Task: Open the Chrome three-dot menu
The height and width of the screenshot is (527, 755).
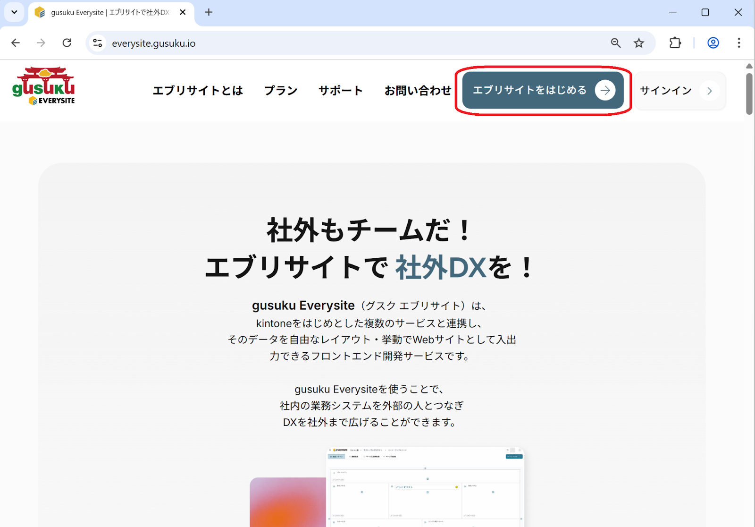Action: click(x=739, y=43)
